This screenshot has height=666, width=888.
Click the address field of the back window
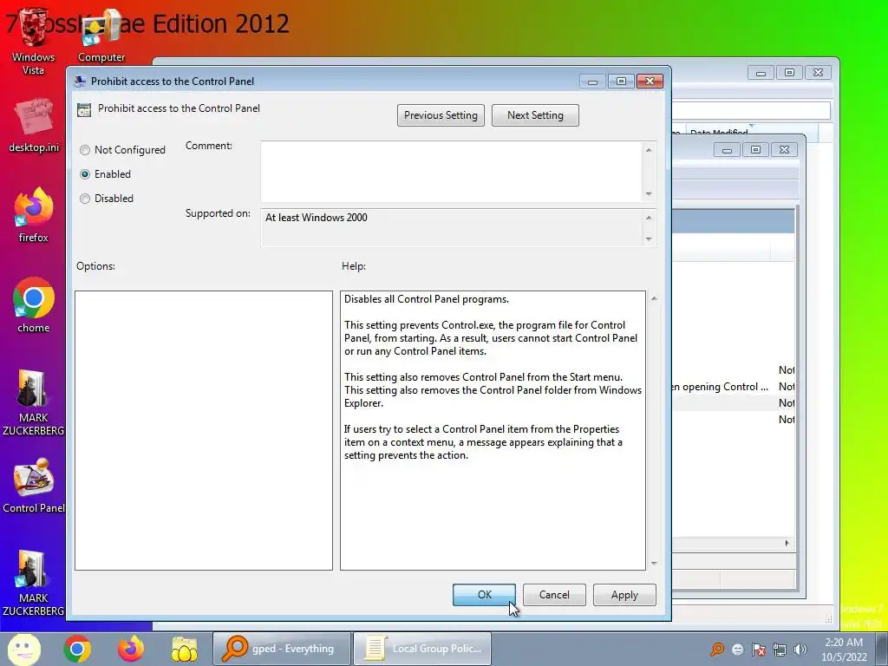(752, 110)
